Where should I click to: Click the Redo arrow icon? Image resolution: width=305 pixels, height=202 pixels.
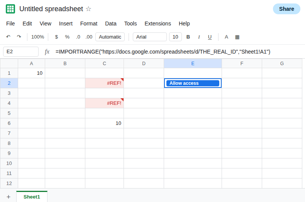[19, 37]
